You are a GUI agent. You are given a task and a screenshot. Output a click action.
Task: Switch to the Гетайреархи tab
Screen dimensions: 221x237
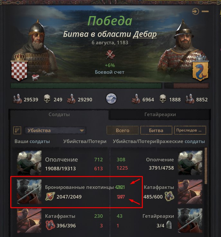click(x=160, y=114)
